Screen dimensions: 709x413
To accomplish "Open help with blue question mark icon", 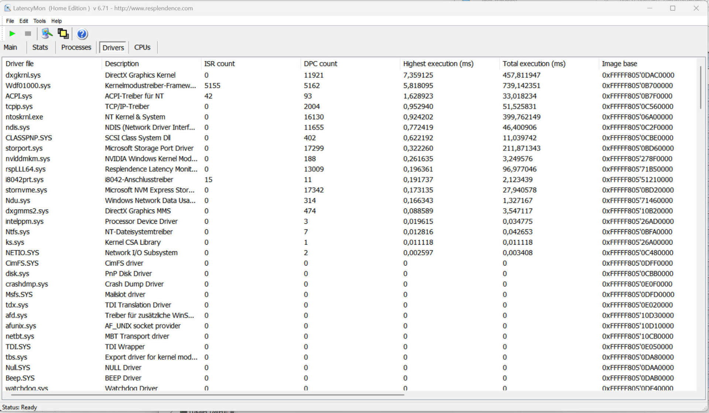I will [82, 34].
